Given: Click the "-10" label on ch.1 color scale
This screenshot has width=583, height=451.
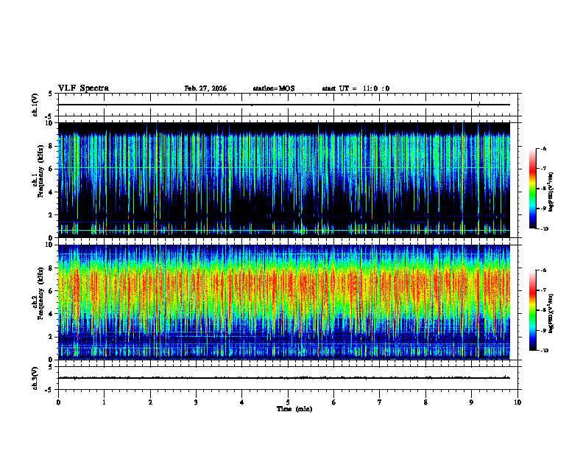Looking at the screenshot, I should click(x=544, y=229).
